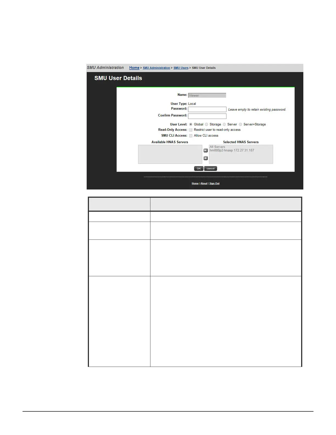Tick the Allow CLI access checkbox
The width and height of the screenshot is (336, 435).
click(x=191, y=136)
